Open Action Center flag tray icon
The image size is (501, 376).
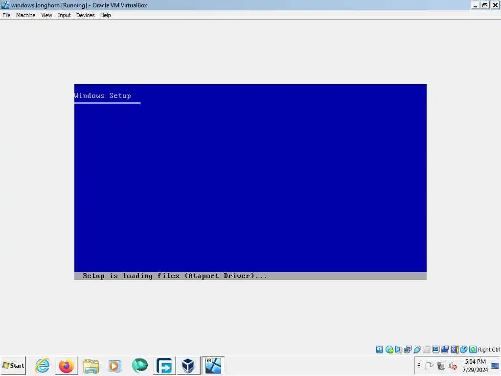(x=430, y=365)
